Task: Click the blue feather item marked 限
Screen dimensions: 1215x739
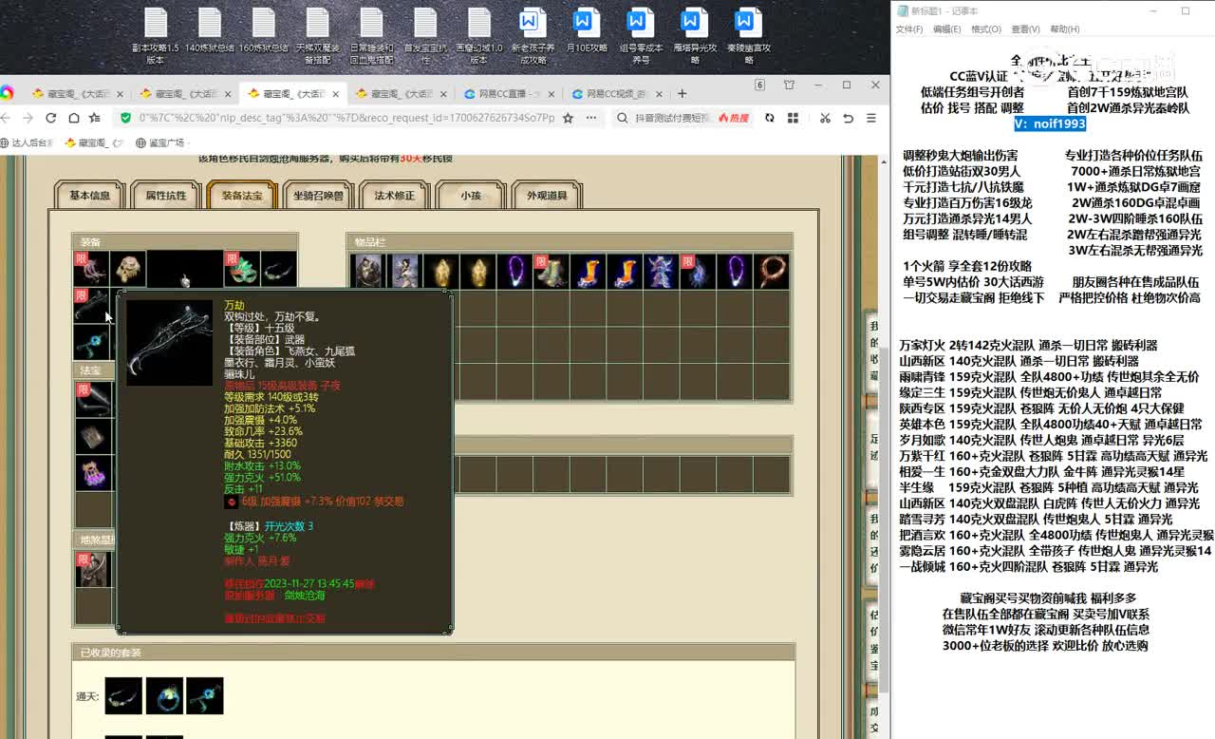Action: (697, 272)
